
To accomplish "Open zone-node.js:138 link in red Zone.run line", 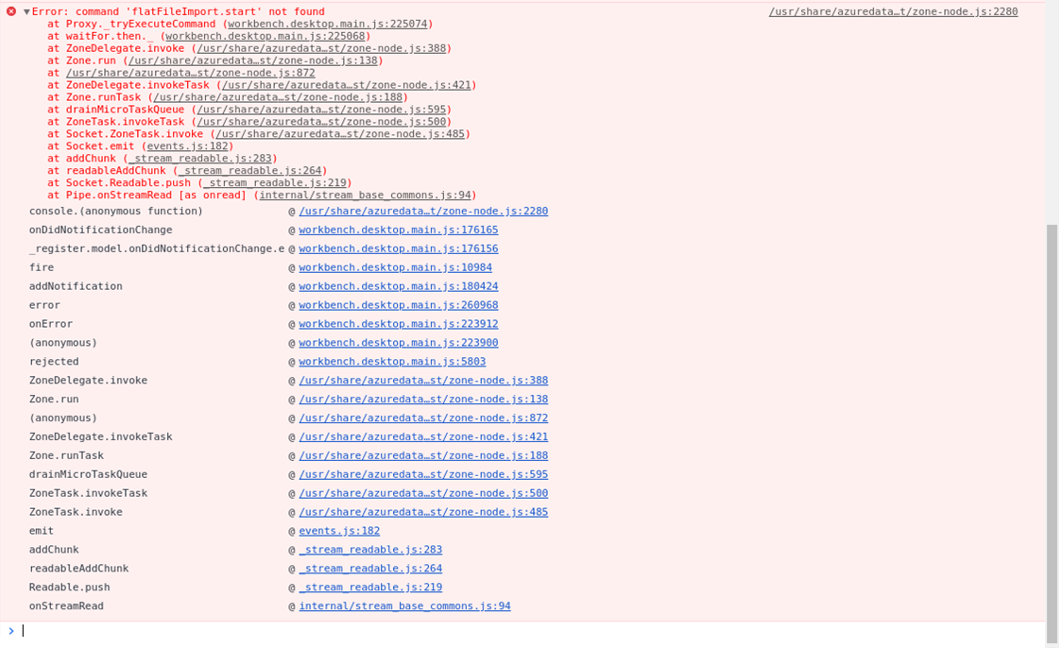I will [x=253, y=60].
